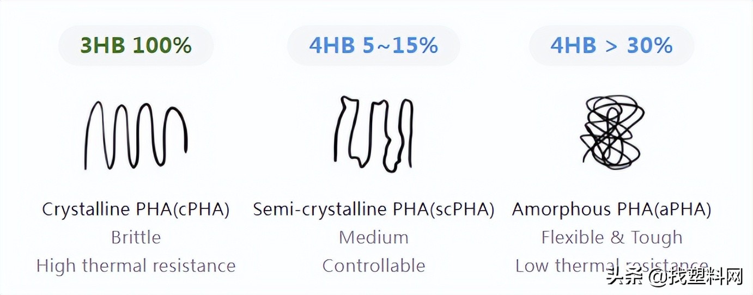
Task: Select the "4HB > 30%" pill label
Action: point(611,46)
